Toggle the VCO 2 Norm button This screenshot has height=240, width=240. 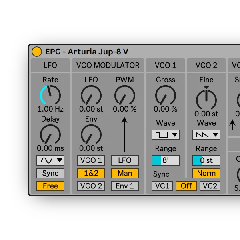206,173
